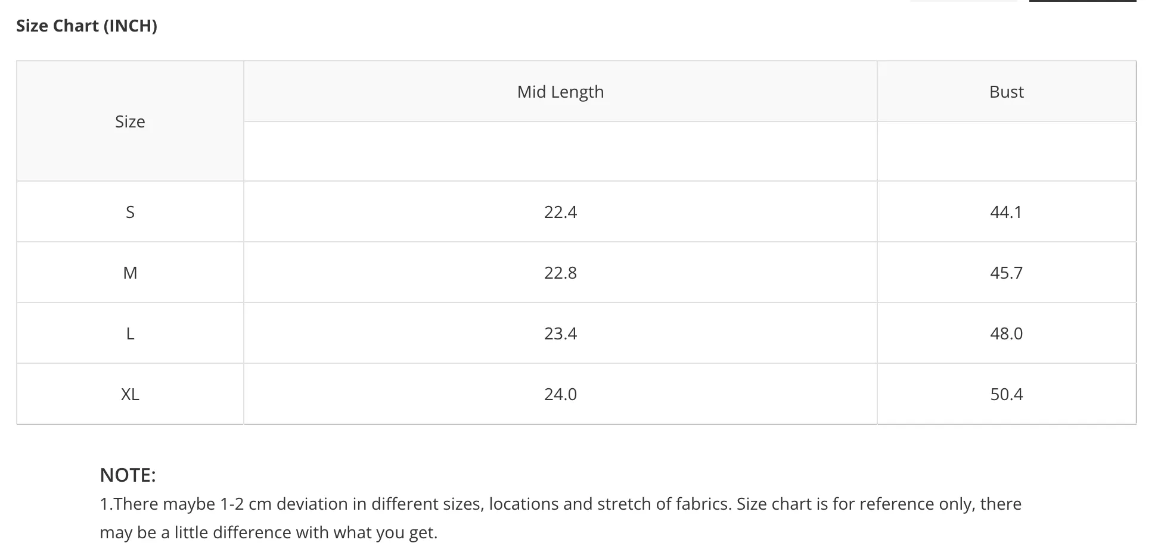
Task: Click the deviation note paragraph text
Action: pos(560,518)
